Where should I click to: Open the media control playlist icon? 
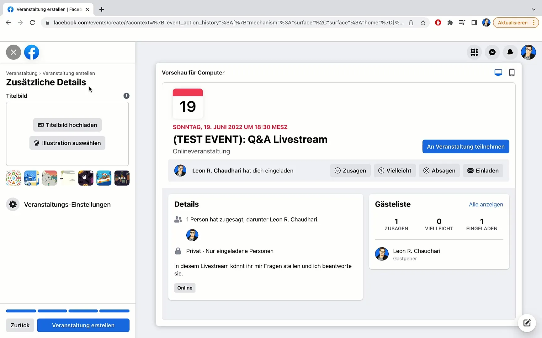pyautogui.click(x=462, y=23)
